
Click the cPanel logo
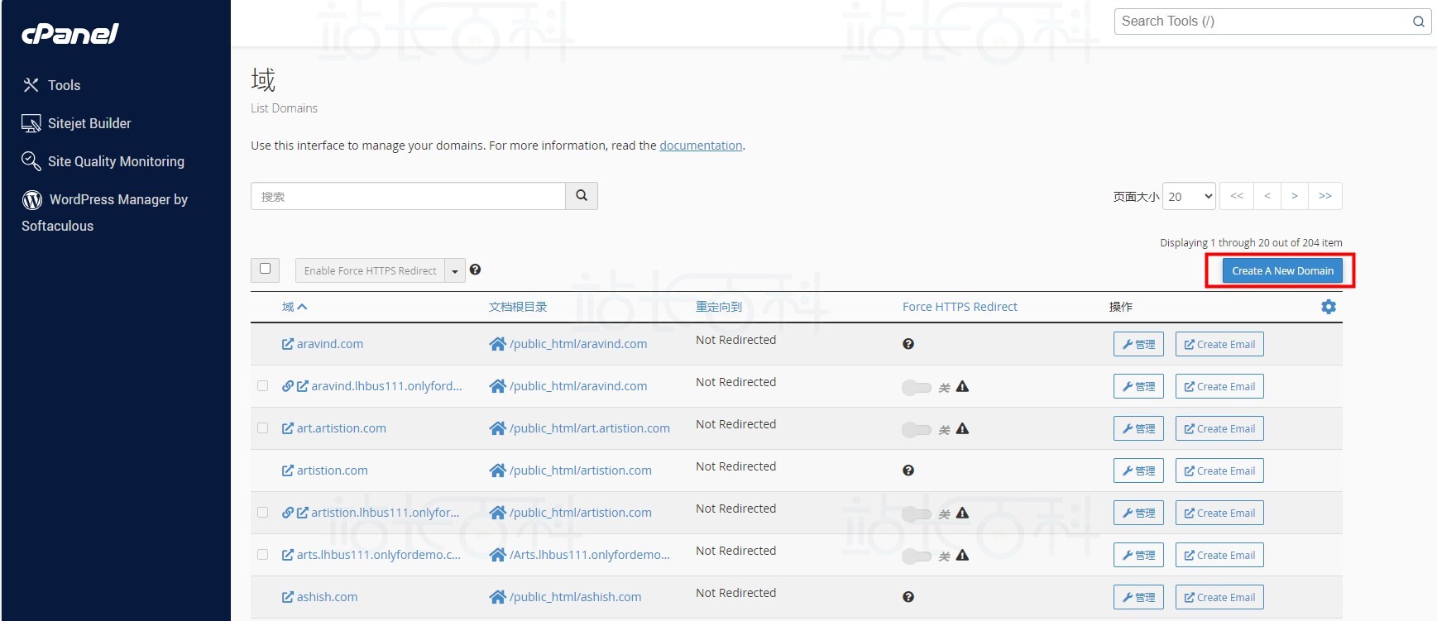coord(70,34)
